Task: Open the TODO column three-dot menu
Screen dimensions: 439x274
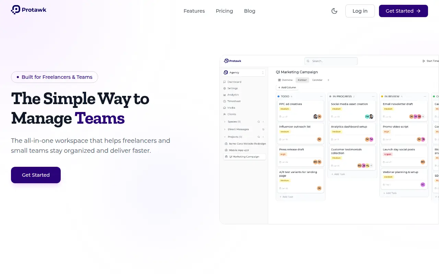Action: pos(321,97)
